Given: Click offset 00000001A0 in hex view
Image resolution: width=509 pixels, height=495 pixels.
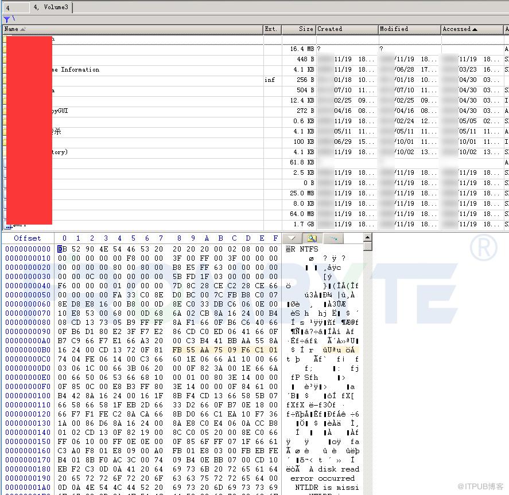Looking at the screenshot, I should coord(28,488).
